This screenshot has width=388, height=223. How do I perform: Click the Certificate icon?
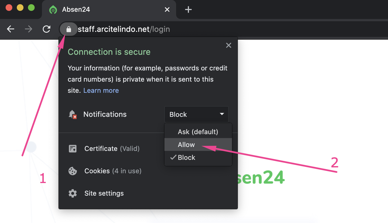pos(73,149)
